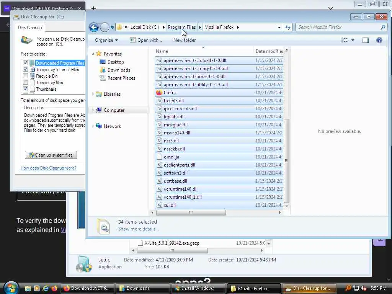Sort by the Date modified column header

[269, 51]
